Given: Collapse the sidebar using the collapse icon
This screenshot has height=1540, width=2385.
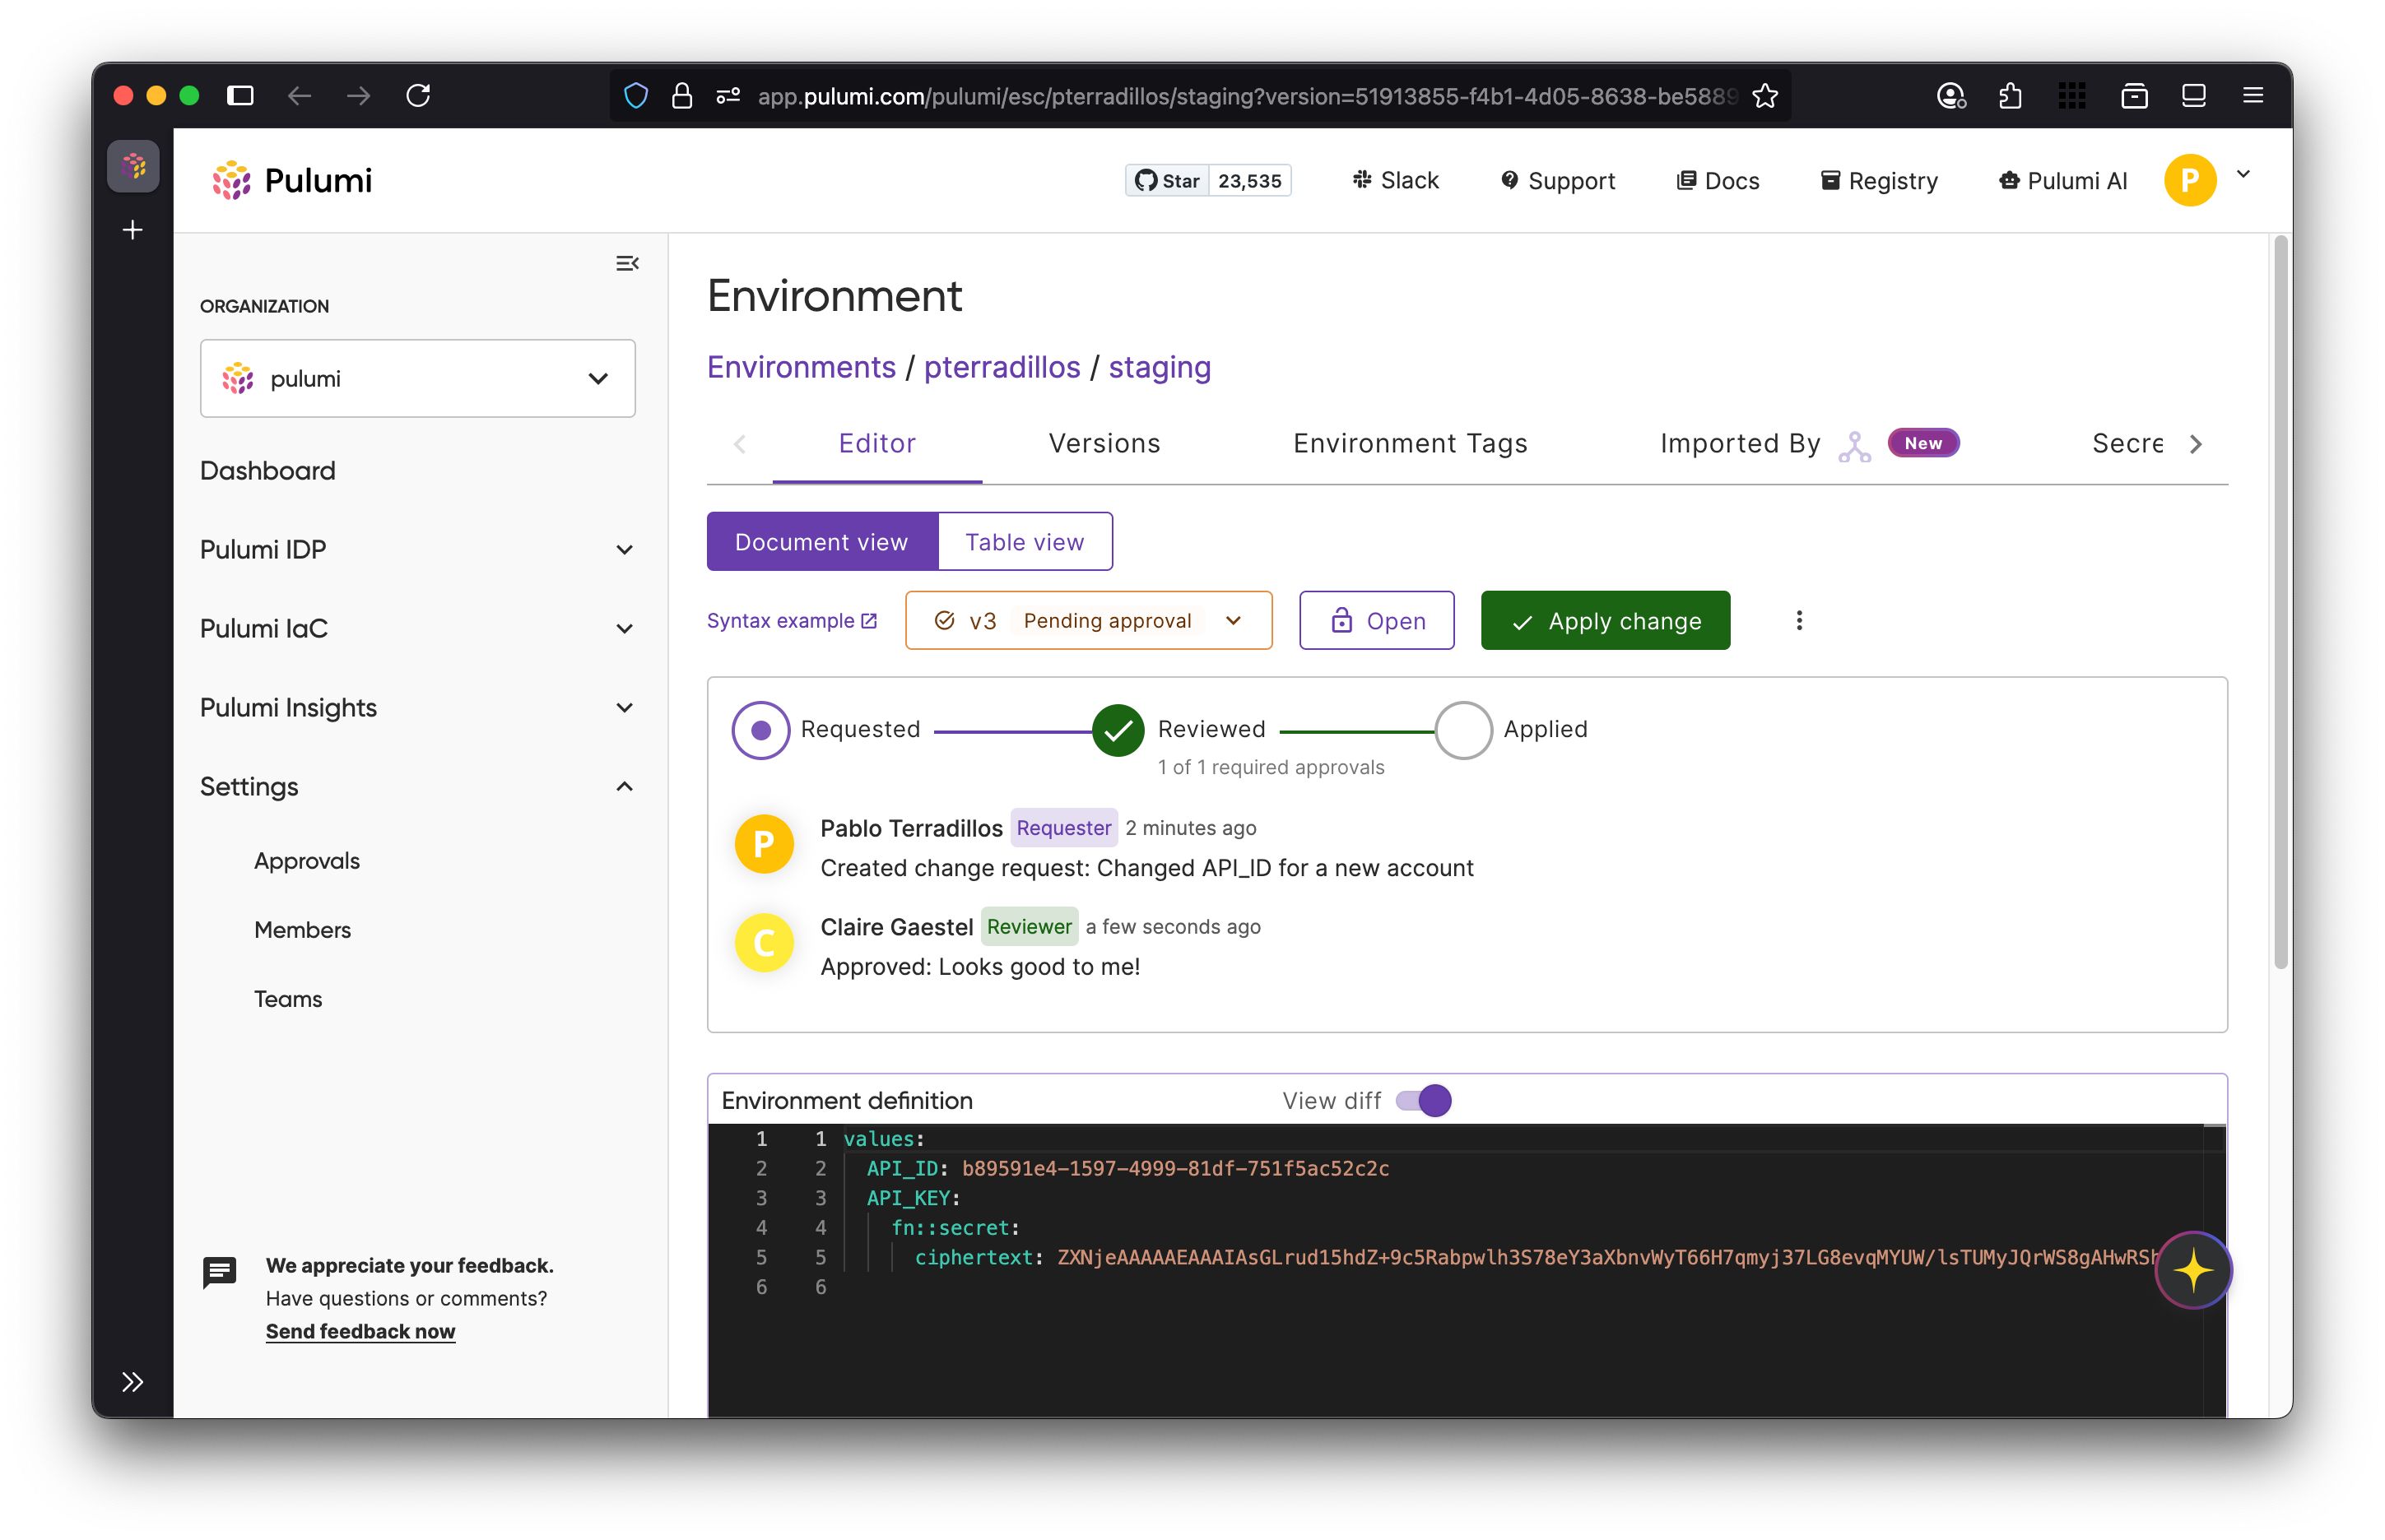Looking at the screenshot, I should 627,263.
